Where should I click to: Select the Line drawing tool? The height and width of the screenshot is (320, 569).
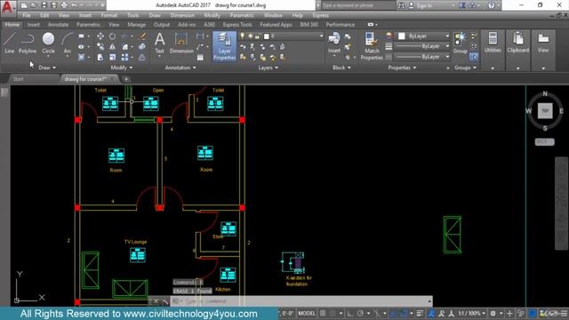tap(10, 43)
